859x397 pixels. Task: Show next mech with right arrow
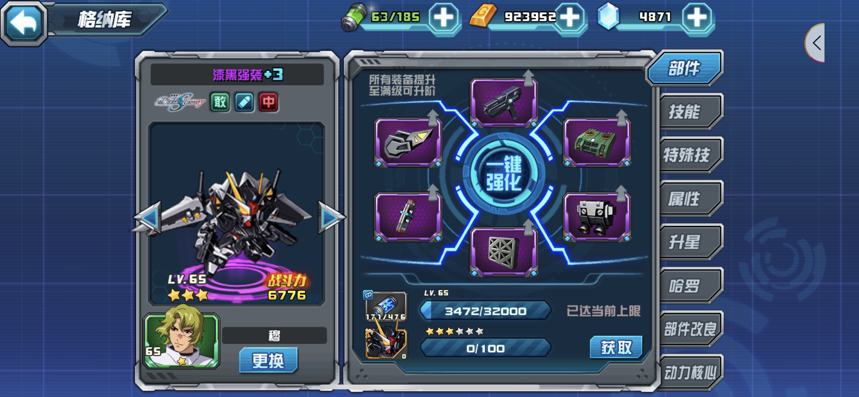point(331,217)
